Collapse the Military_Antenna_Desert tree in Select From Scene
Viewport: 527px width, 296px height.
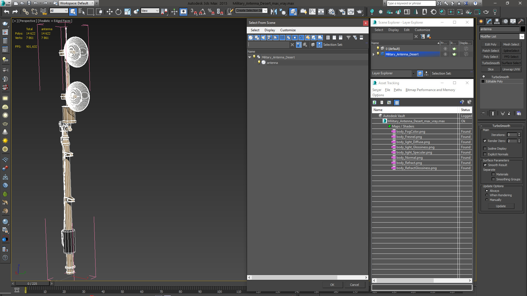point(250,57)
